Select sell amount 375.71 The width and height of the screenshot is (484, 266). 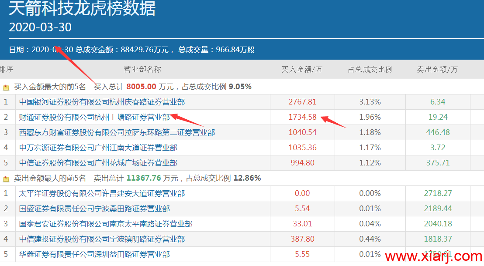pyautogui.click(x=438, y=163)
